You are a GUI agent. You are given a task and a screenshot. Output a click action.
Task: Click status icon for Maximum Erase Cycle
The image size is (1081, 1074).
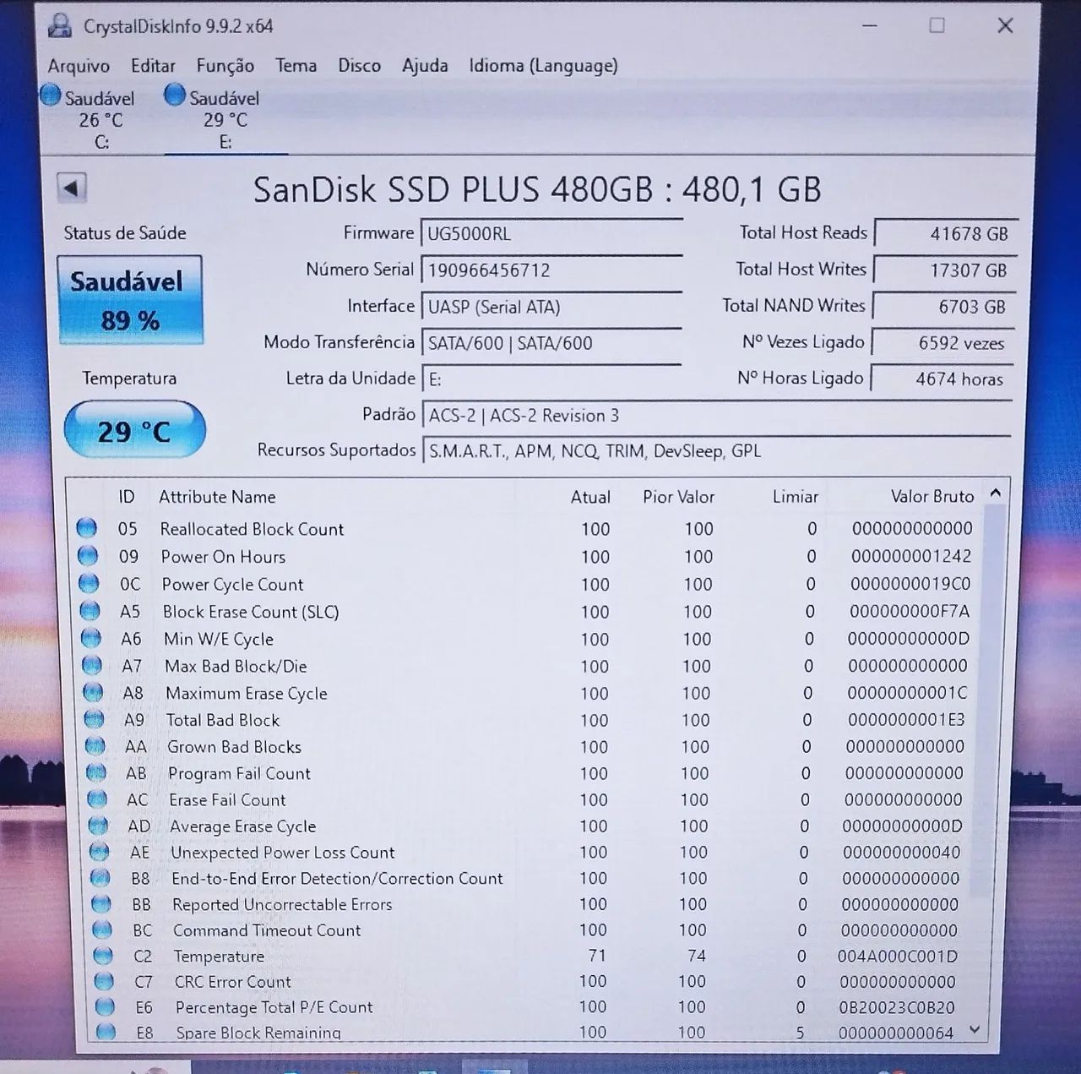coord(93,692)
